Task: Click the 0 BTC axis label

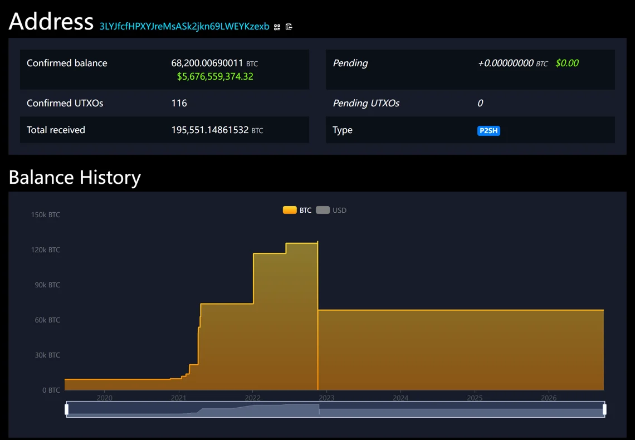Action: [x=51, y=390]
